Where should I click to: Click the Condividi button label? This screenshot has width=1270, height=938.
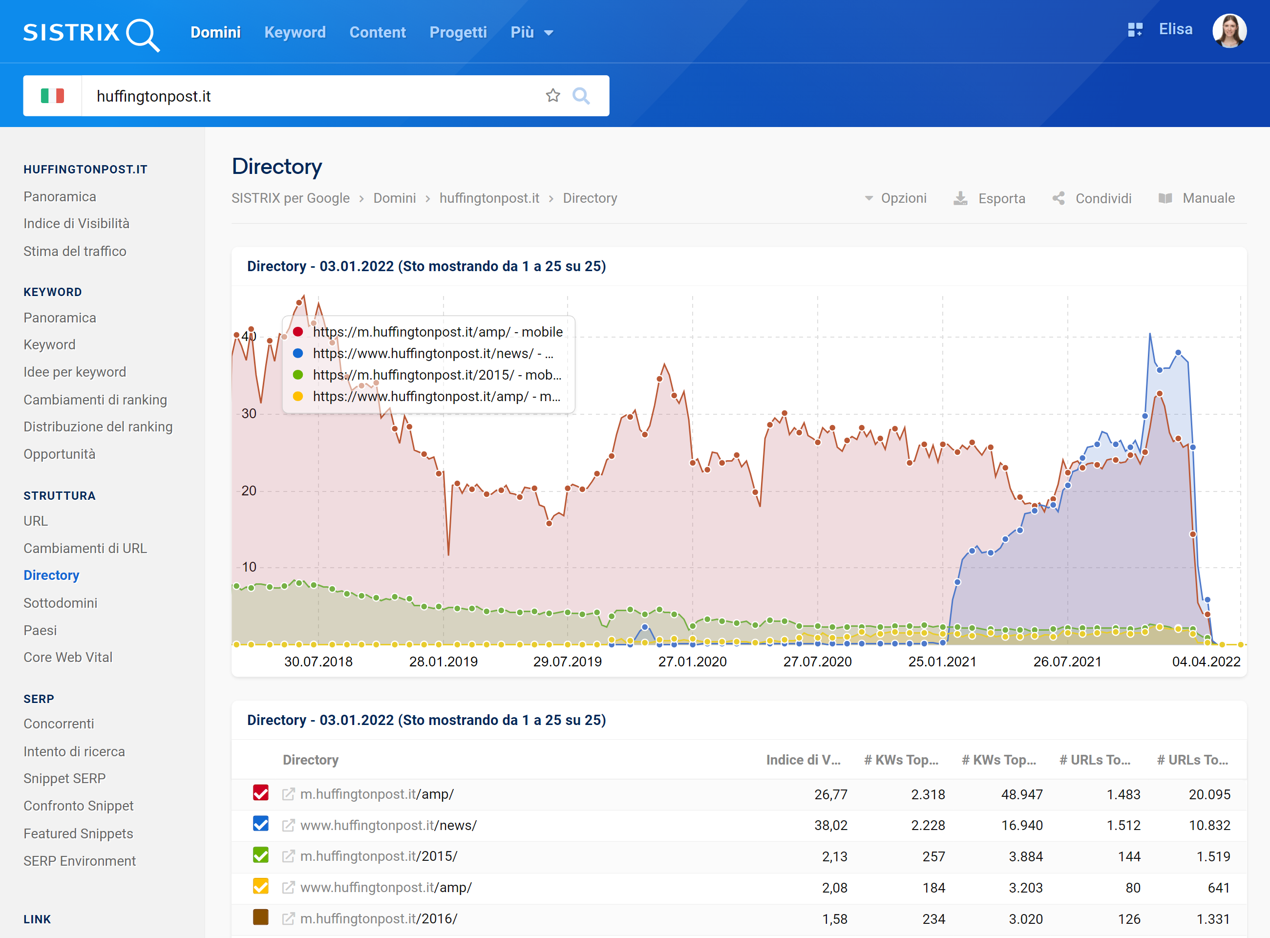click(1103, 198)
